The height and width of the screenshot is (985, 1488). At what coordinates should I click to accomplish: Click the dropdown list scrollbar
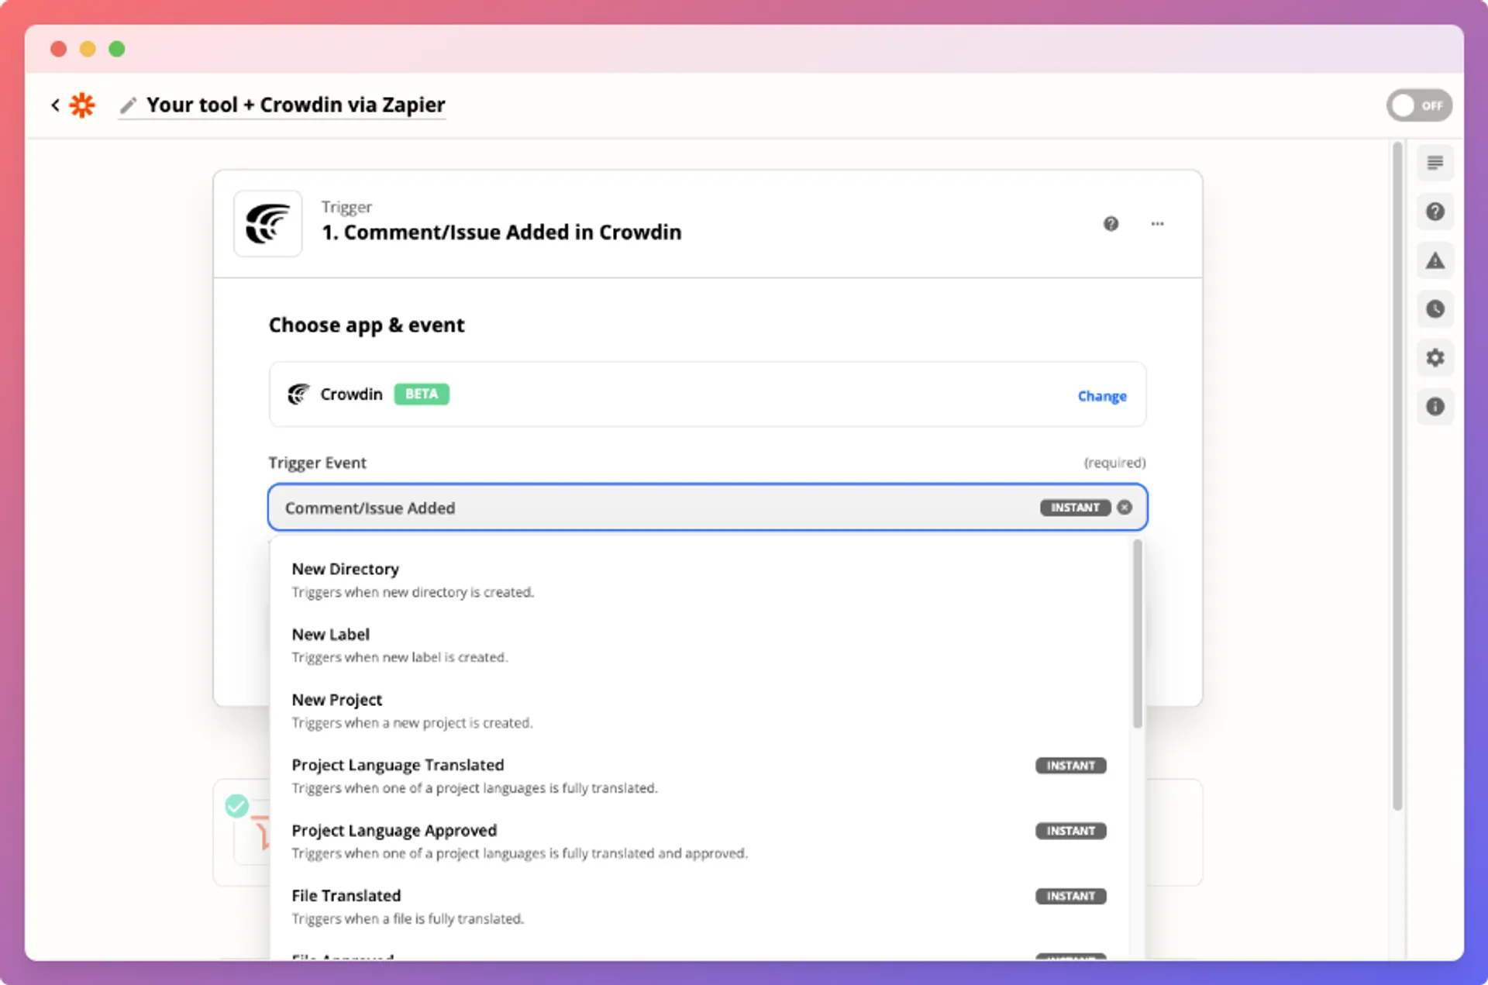(1137, 634)
